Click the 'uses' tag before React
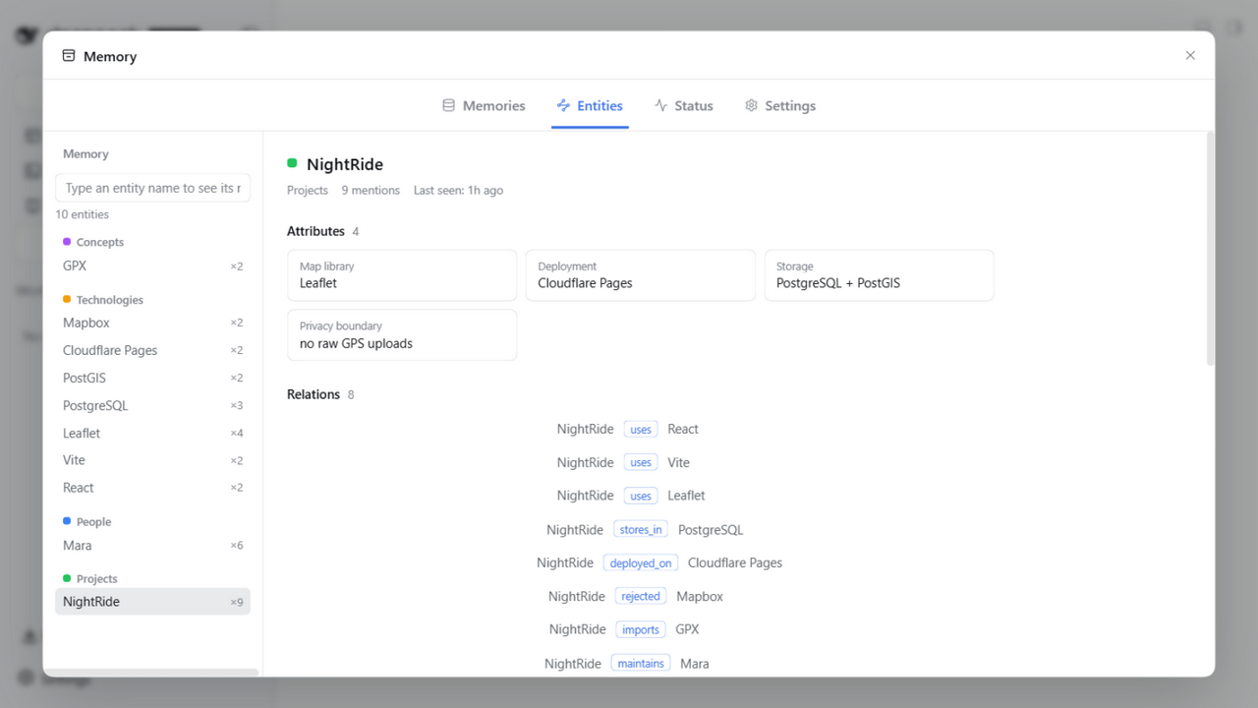The width and height of the screenshot is (1258, 708). click(641, 430)
